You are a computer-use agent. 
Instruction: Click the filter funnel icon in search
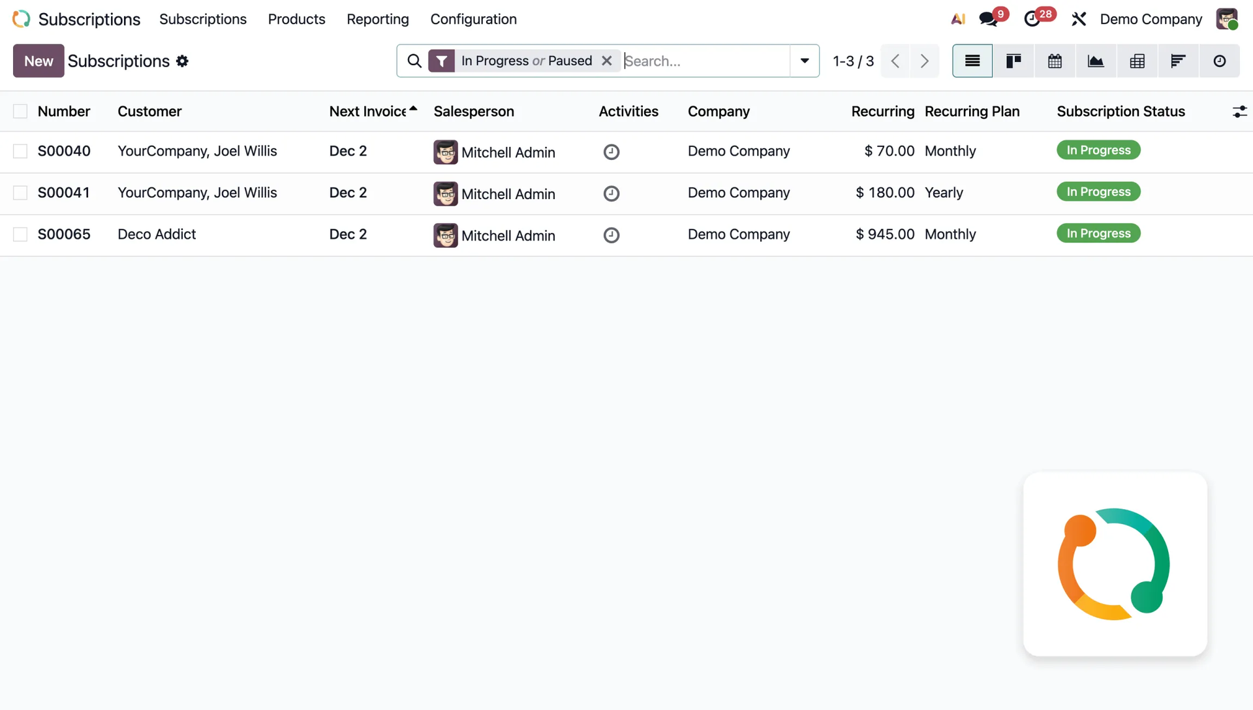point(442,61)
